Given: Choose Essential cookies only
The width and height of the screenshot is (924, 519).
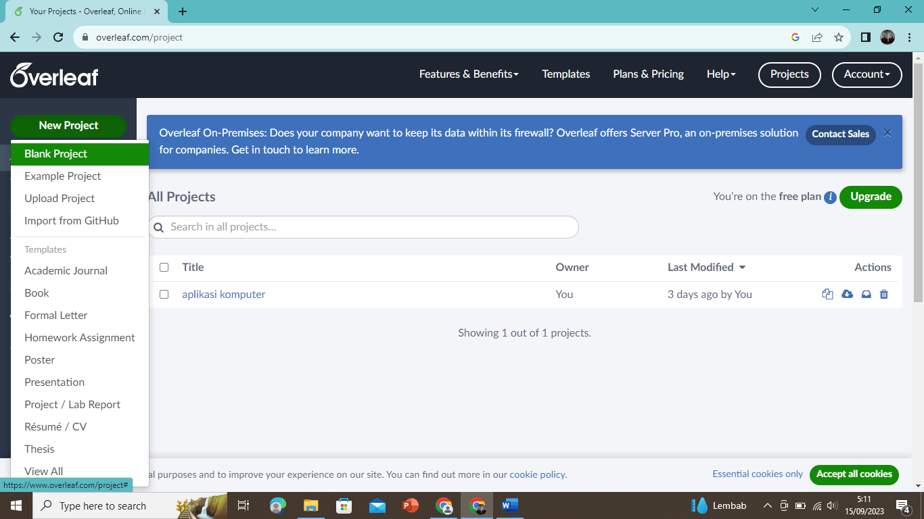Looking at the screenshot, I should (758, 474).
